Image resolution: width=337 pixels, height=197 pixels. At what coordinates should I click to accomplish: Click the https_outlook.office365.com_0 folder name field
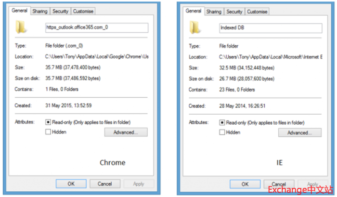[x=96, y=27]
